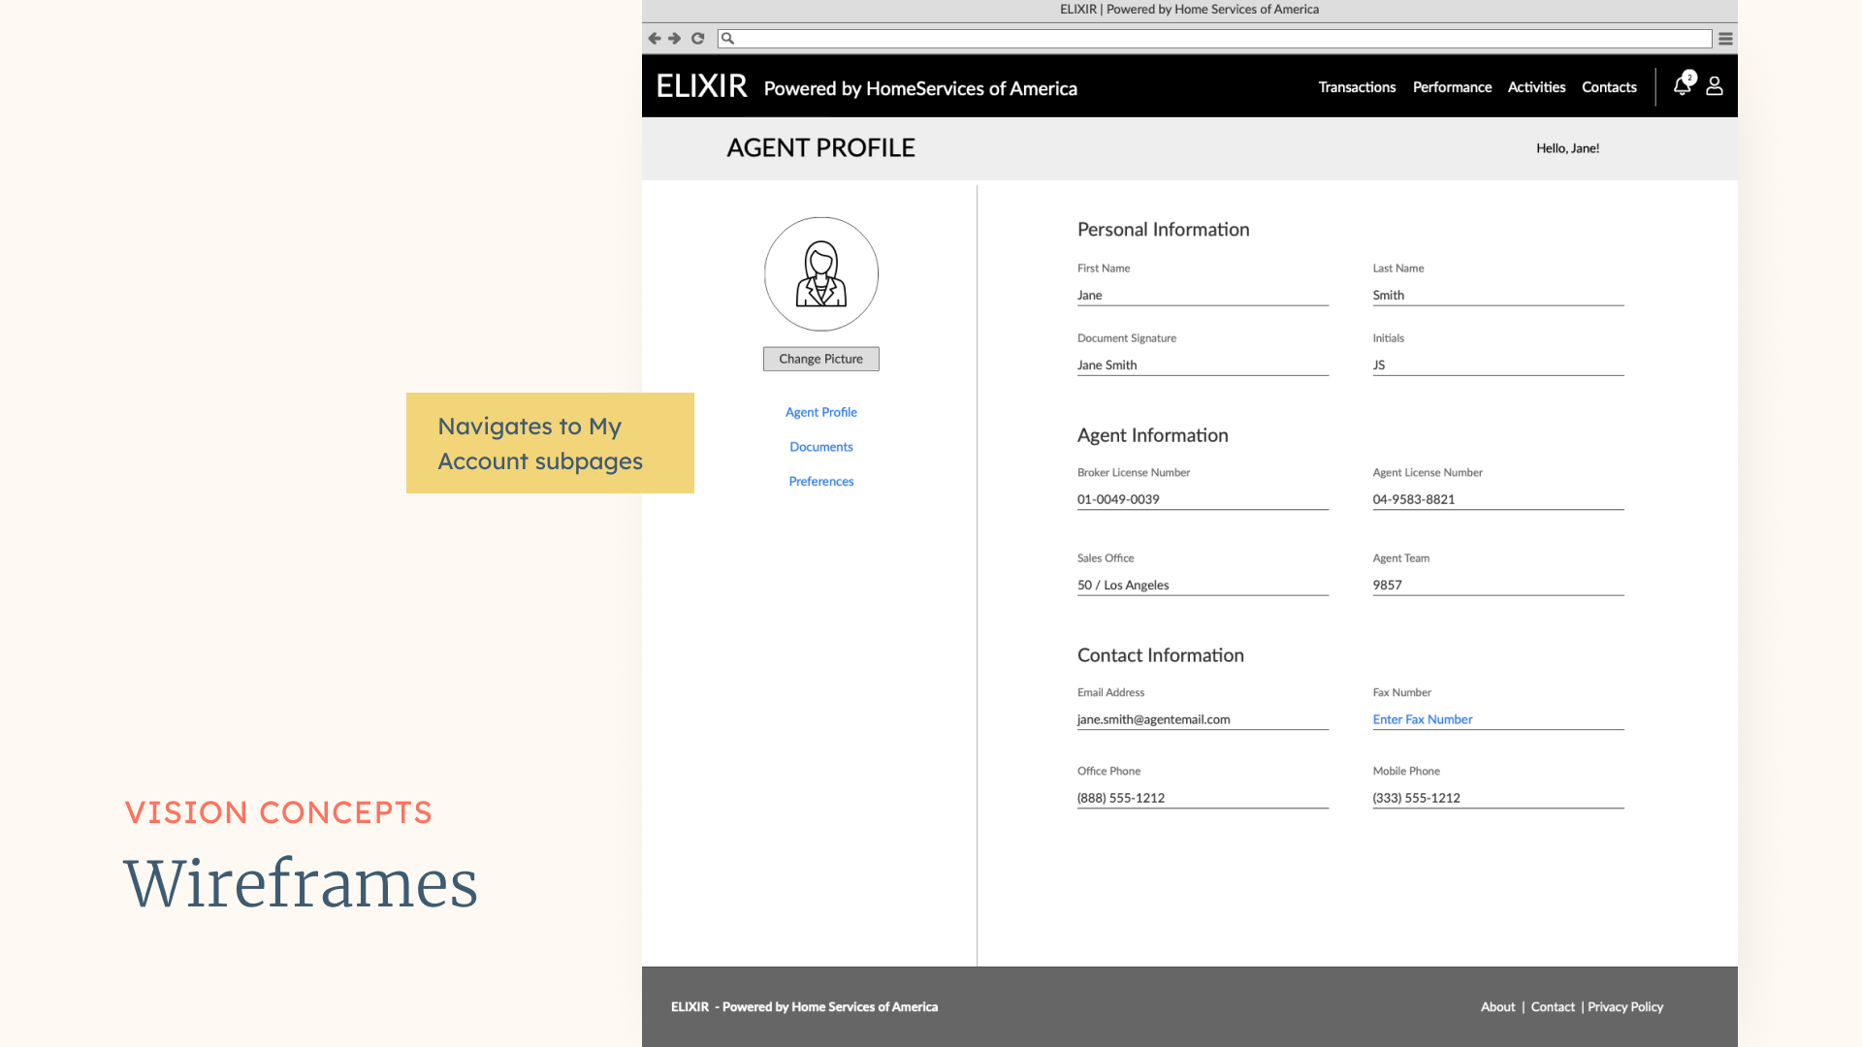Select the Agent Profile sidebar link
The image size is (1862, 1047).
pyautogui.click(x=820, y=412)
